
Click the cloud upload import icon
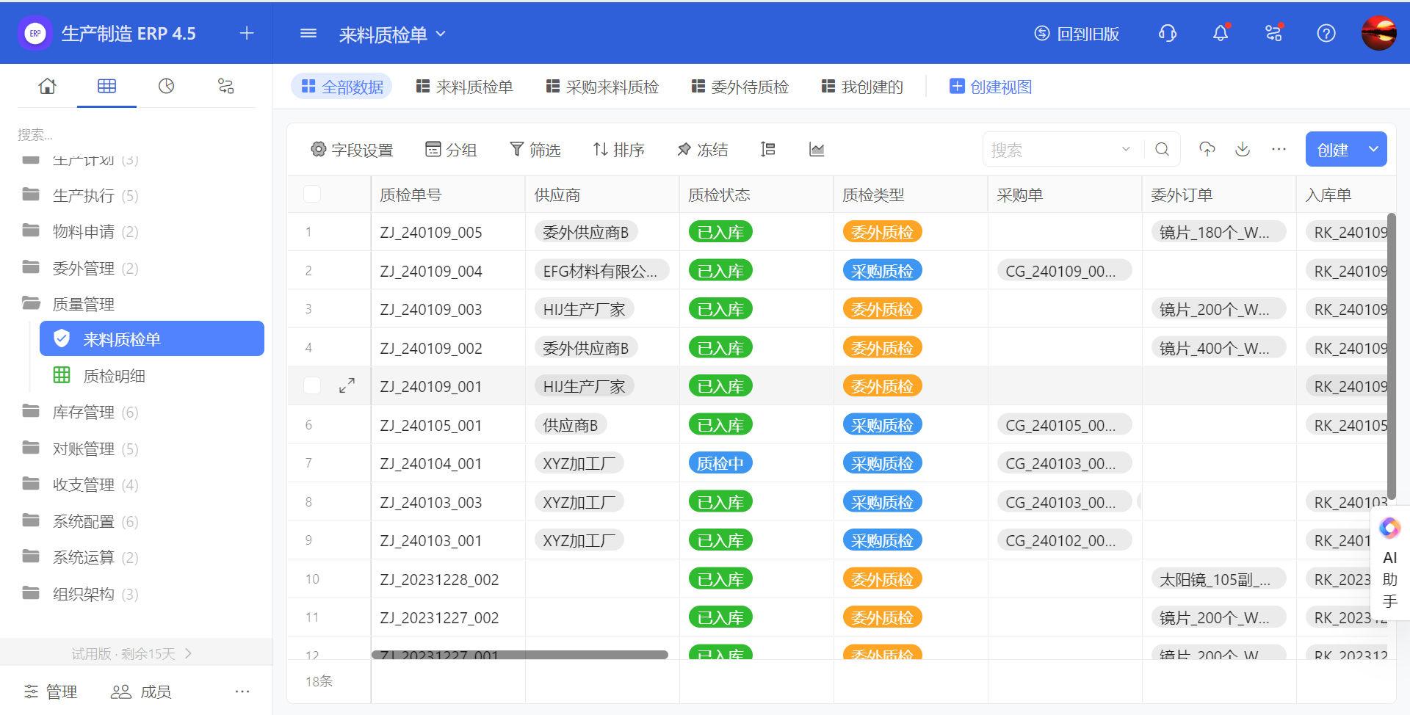pyautogui.click(x=1207, y=150)
